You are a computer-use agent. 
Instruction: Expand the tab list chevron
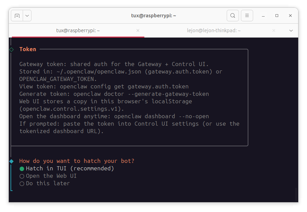(291, 30)
